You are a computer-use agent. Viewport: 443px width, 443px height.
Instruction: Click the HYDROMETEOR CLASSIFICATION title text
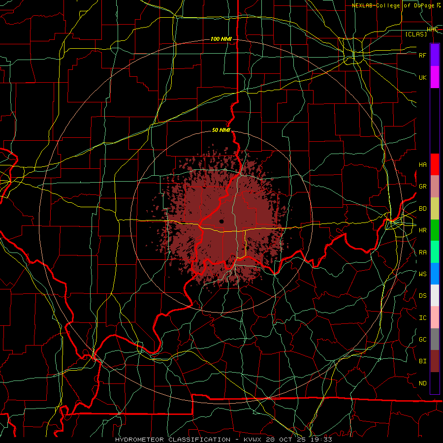click(x=173, y=440)
